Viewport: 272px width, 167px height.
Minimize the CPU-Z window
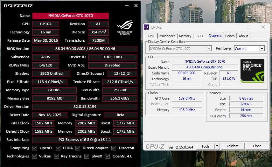pos(234,27)
